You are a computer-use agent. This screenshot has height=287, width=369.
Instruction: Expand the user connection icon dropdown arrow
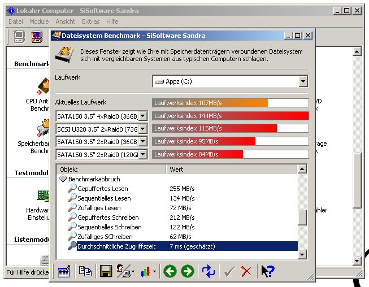click(133, 271)
